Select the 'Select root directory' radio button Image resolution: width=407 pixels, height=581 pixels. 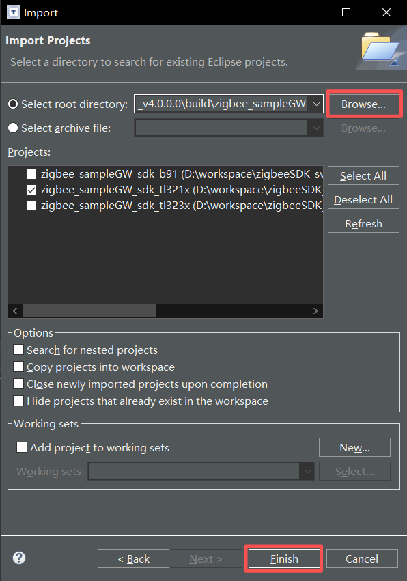pyautogui.click(x=13, y=104)
